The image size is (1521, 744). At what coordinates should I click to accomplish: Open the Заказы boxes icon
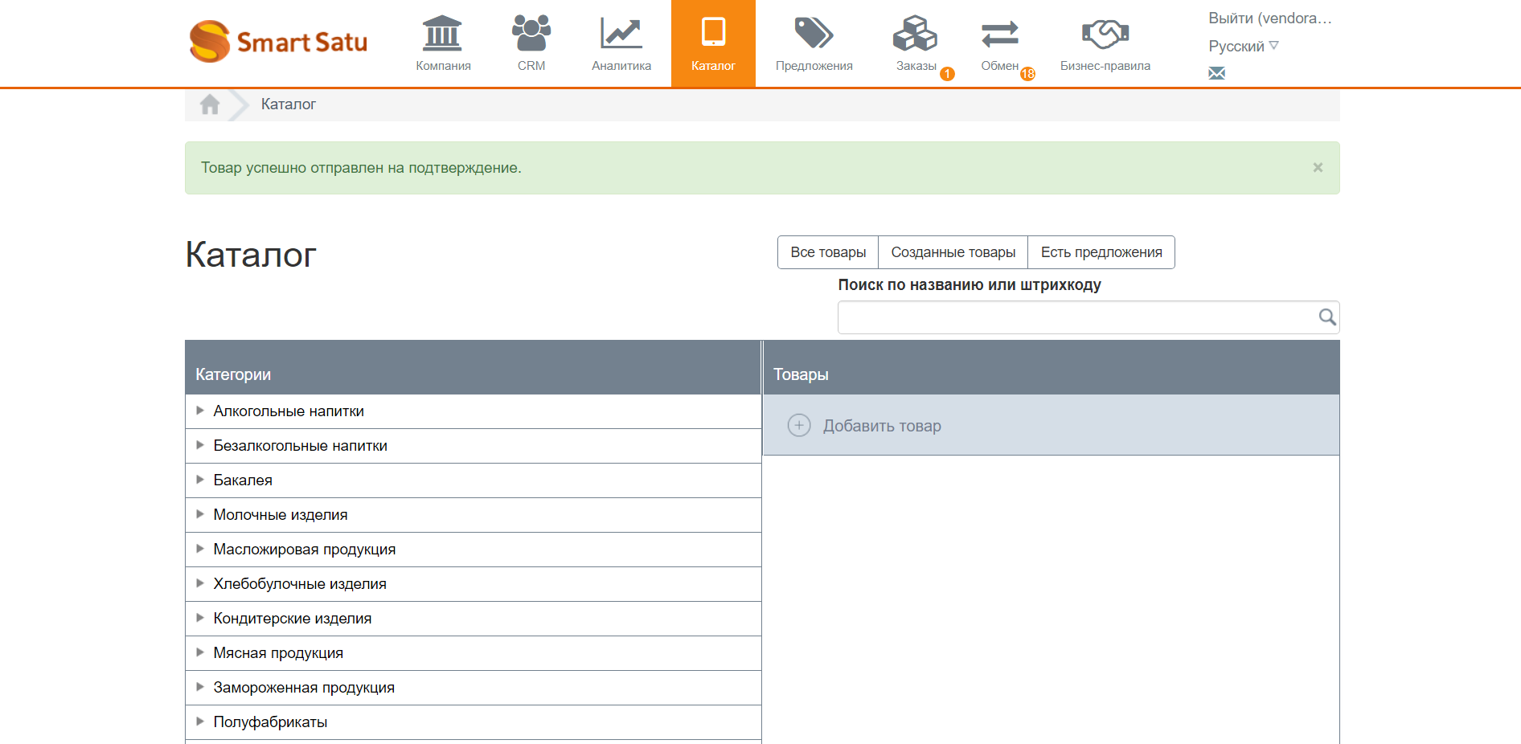pos(915,33)
